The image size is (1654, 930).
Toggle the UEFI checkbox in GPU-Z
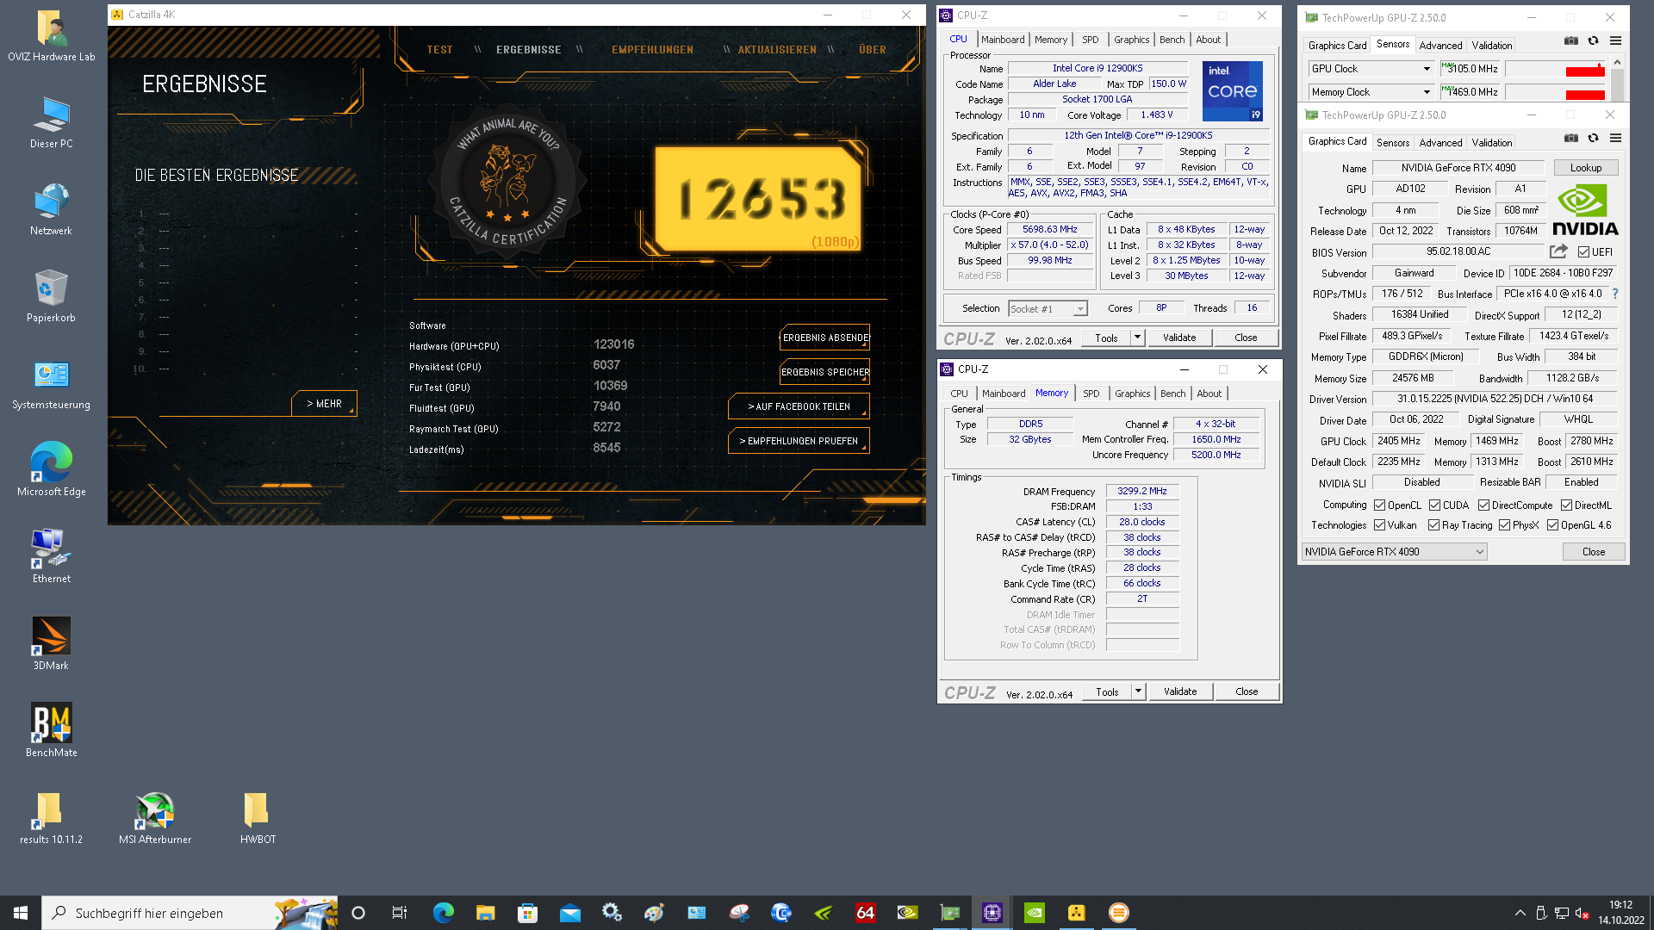click(x=1583, y=252)
